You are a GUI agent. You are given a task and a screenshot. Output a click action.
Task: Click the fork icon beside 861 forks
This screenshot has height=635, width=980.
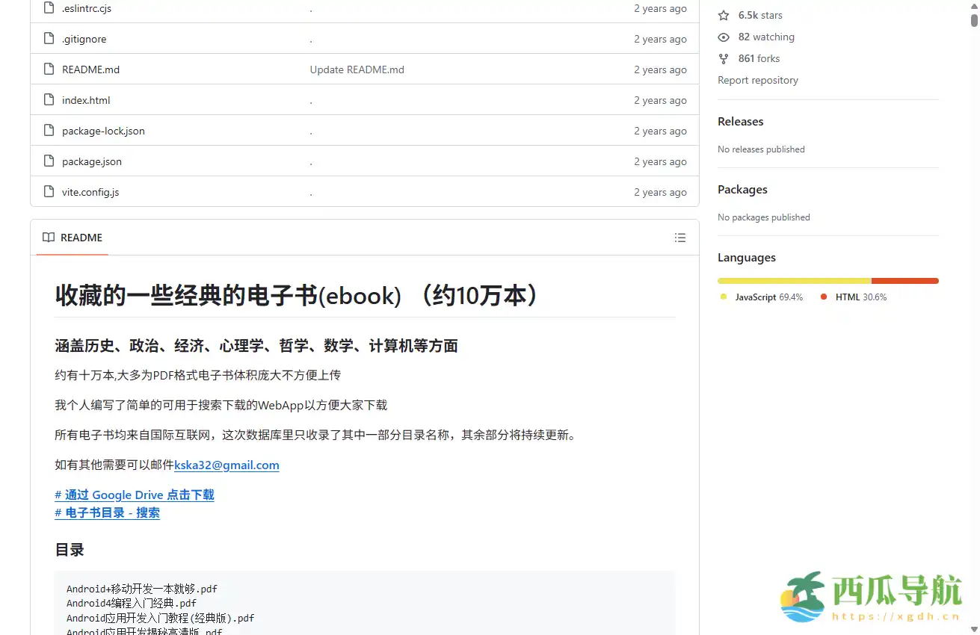[x=723, y=58]
